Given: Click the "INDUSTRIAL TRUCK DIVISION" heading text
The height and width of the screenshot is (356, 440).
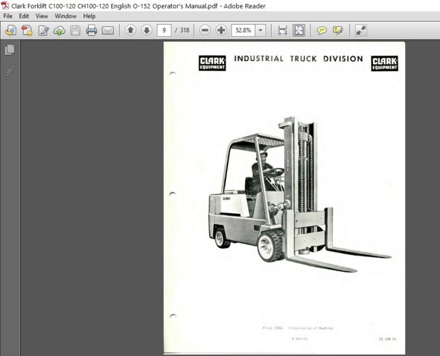Looking at the screenshot, I should 298,58.
